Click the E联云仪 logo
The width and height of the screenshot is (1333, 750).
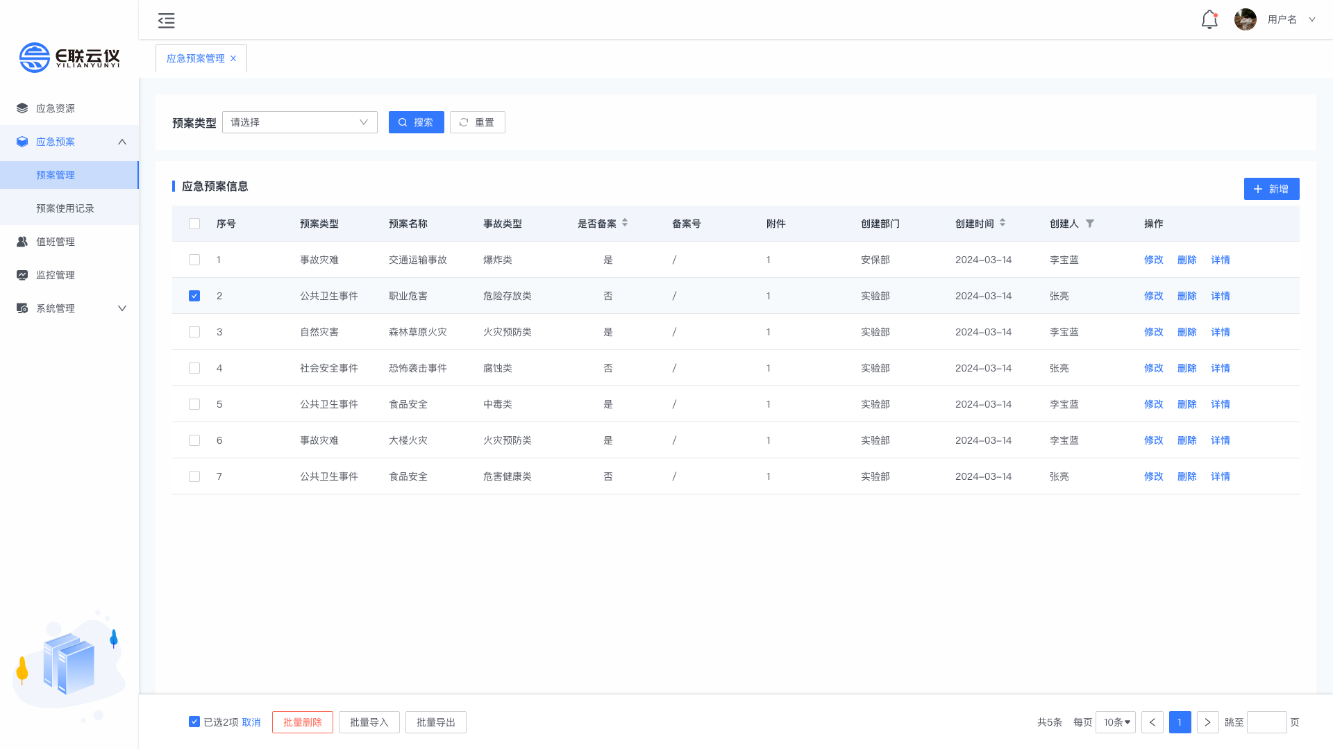click(69, 57)
